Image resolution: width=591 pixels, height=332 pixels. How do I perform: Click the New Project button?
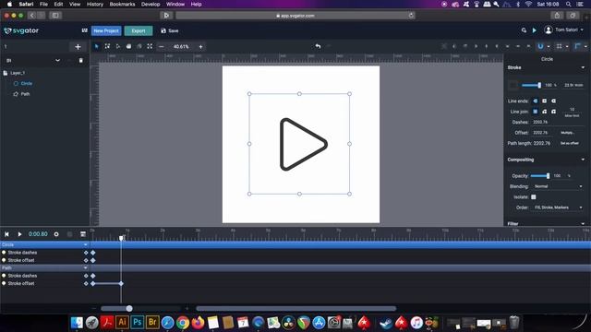106,30
